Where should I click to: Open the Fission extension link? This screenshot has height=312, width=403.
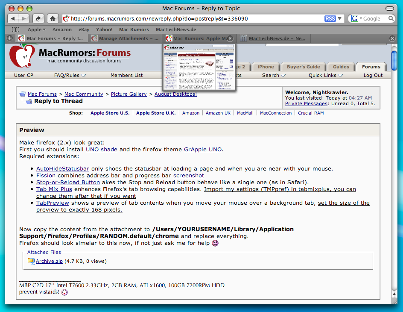coord(46,175)
